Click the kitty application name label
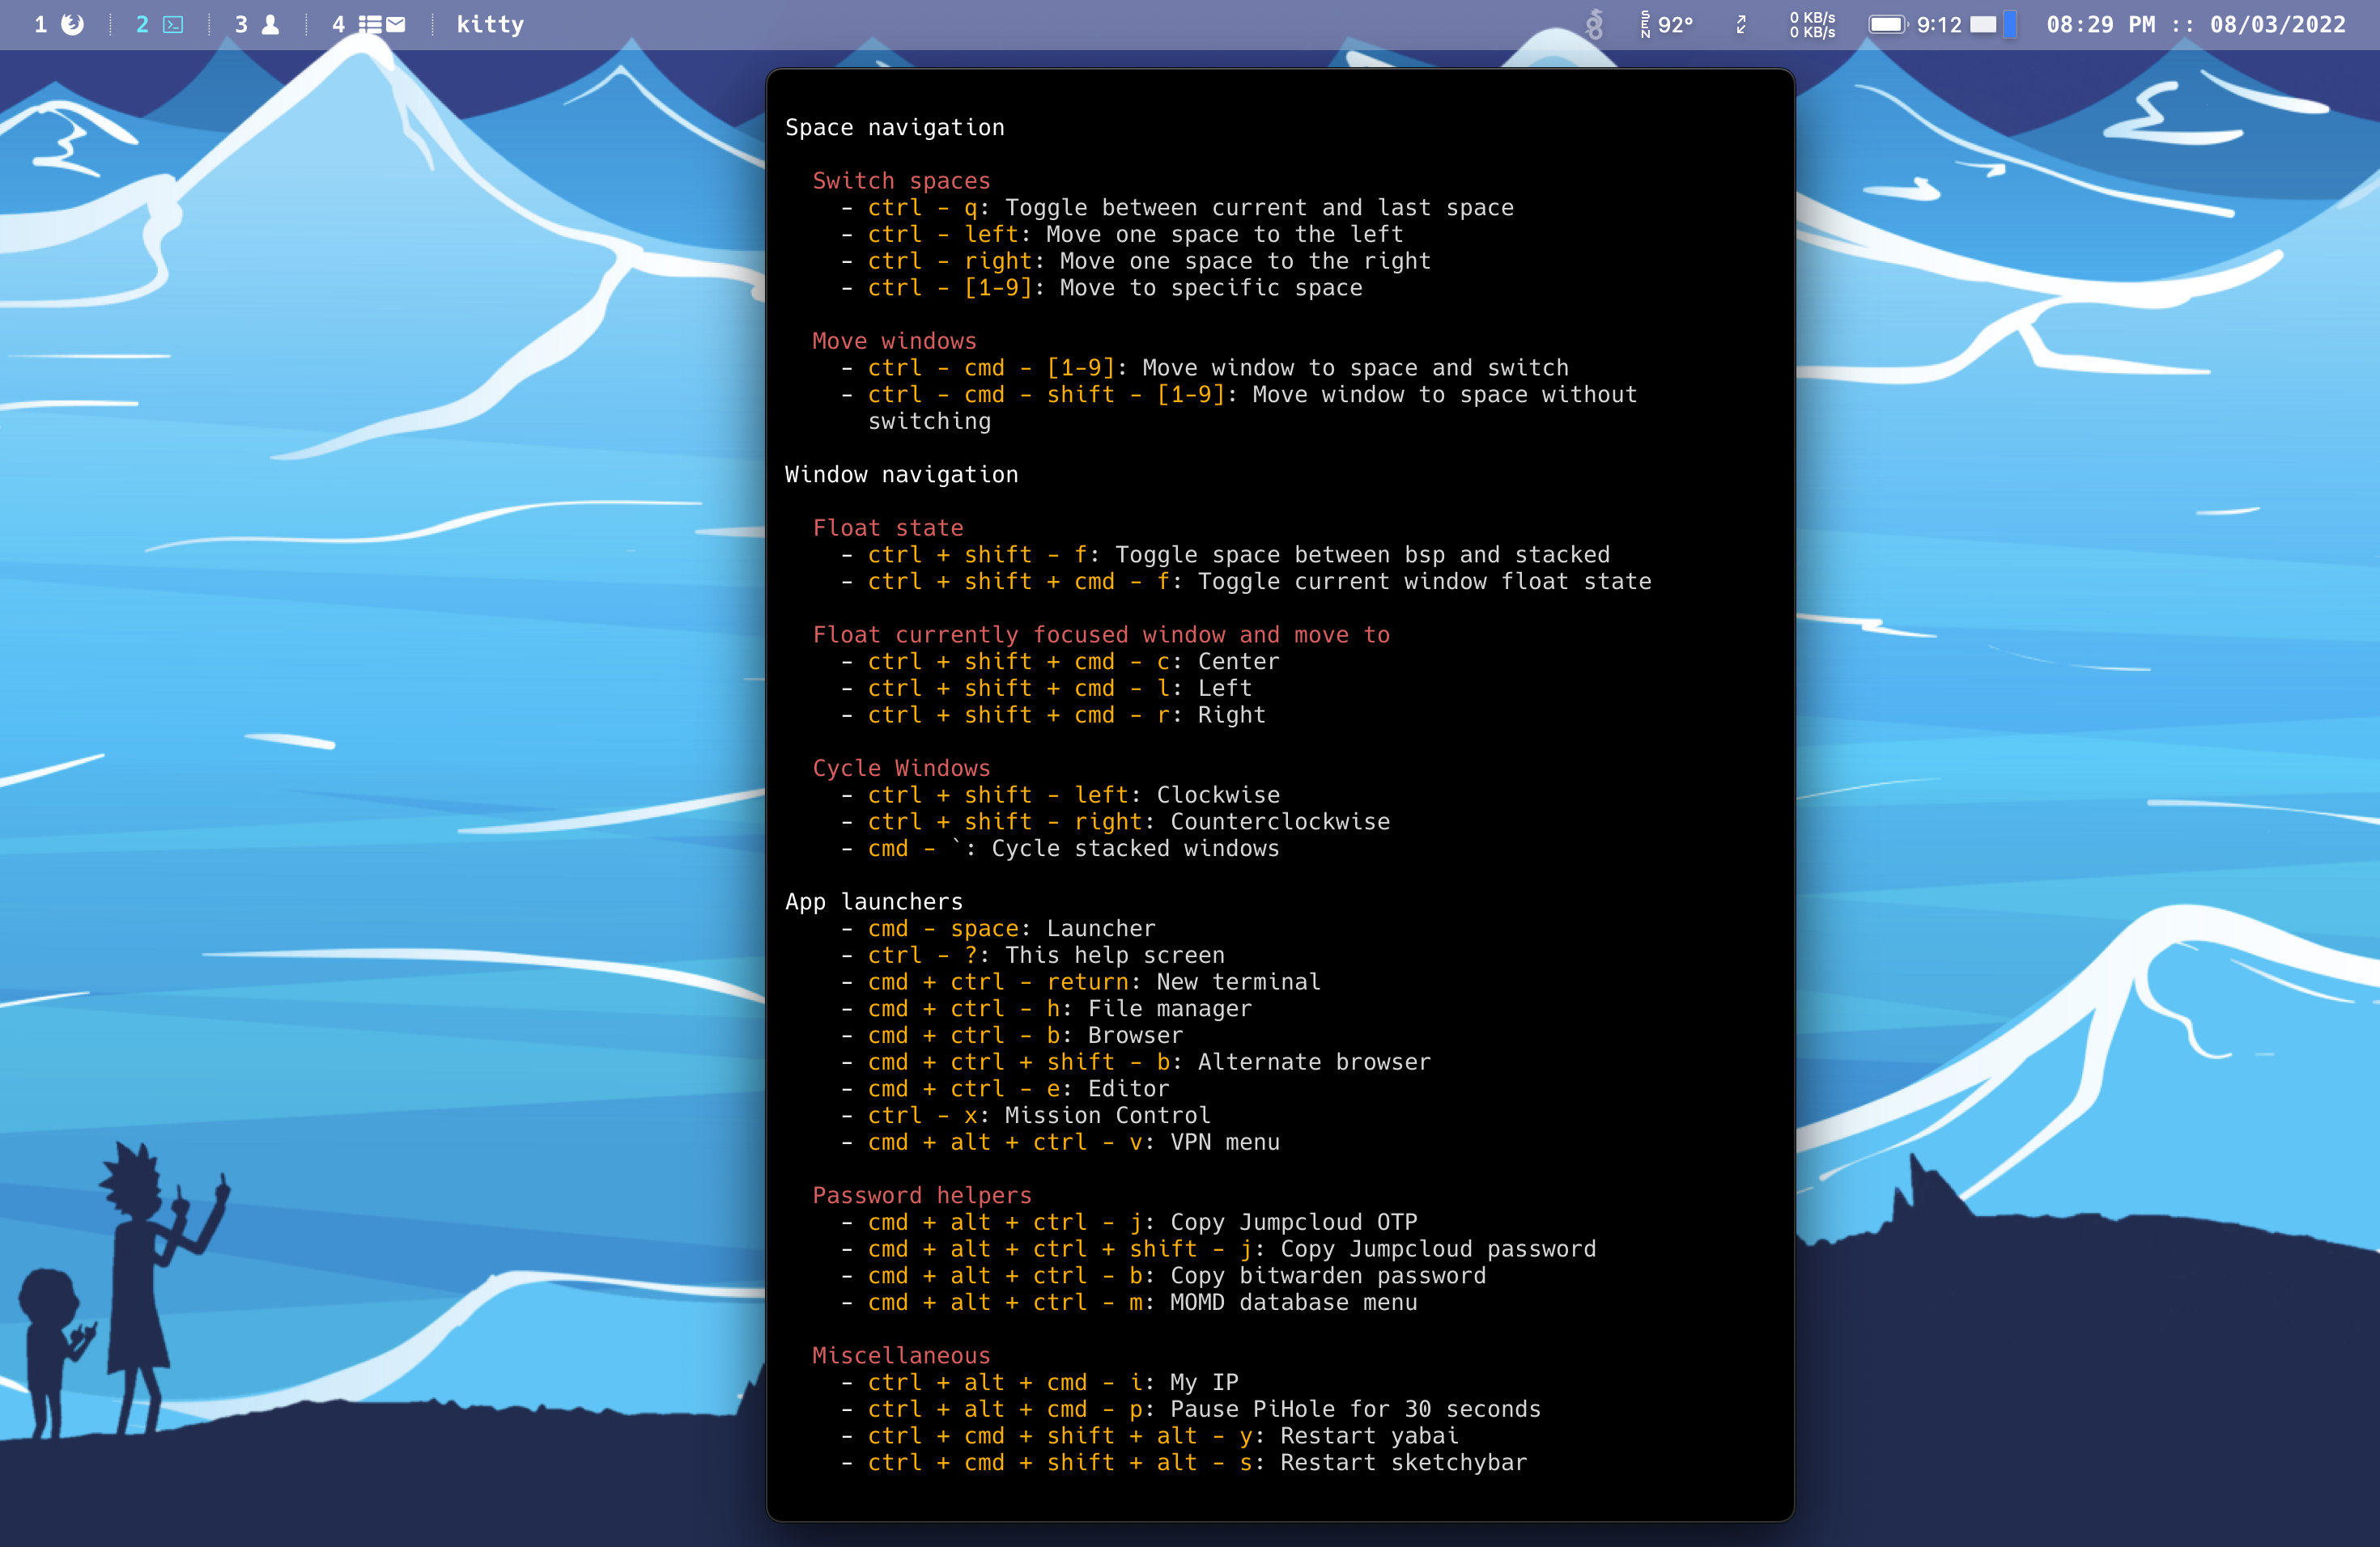 click(490, 24)
